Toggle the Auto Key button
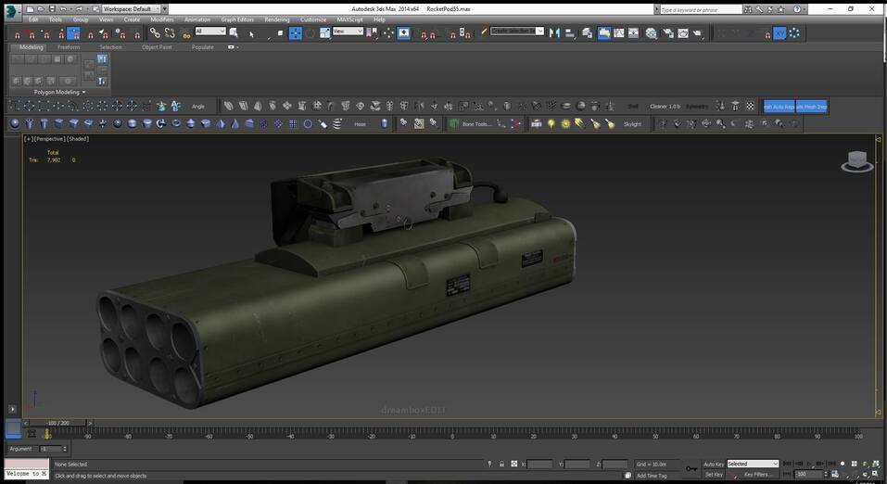The width and height of the screenshot is (887, 484). [713, 464]
